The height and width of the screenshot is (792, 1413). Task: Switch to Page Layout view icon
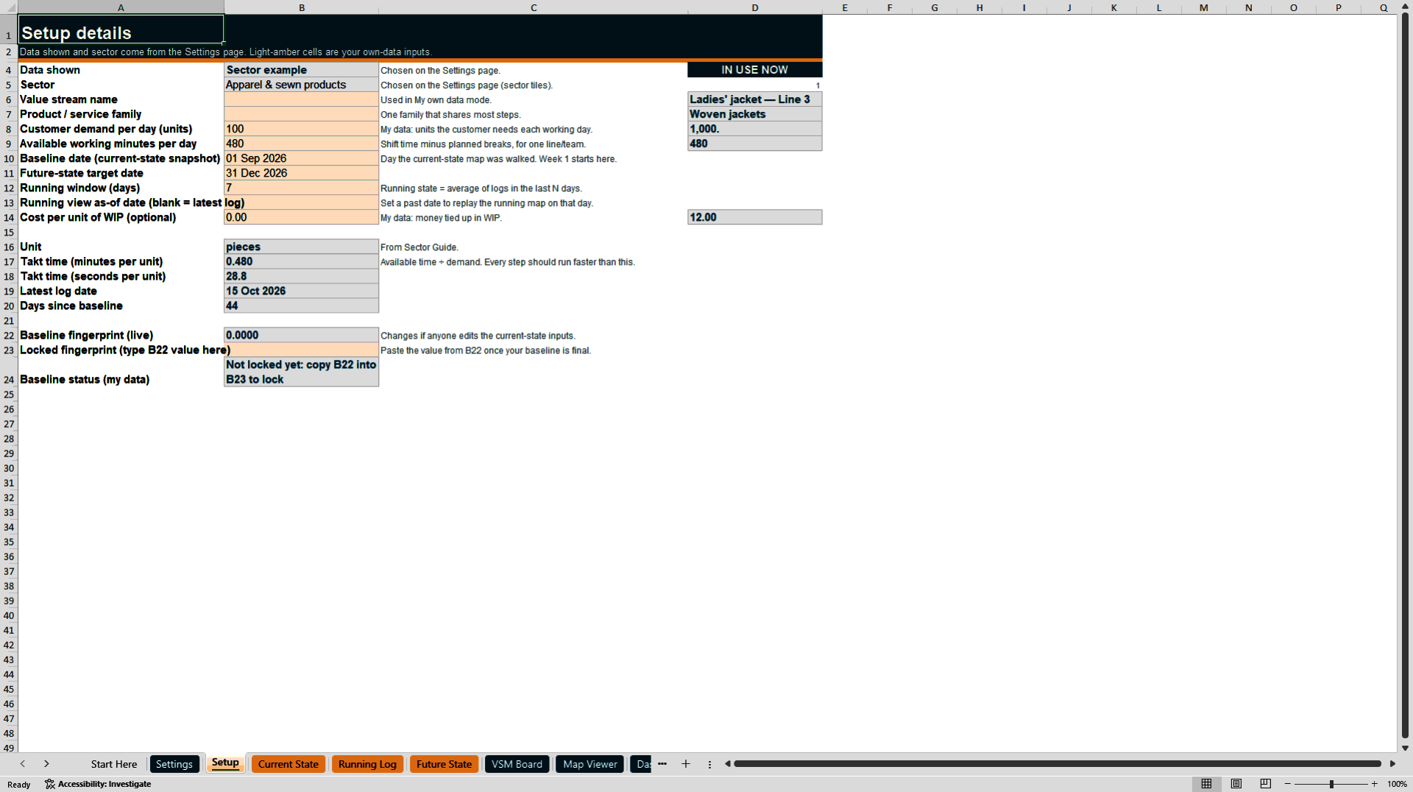1236,784
